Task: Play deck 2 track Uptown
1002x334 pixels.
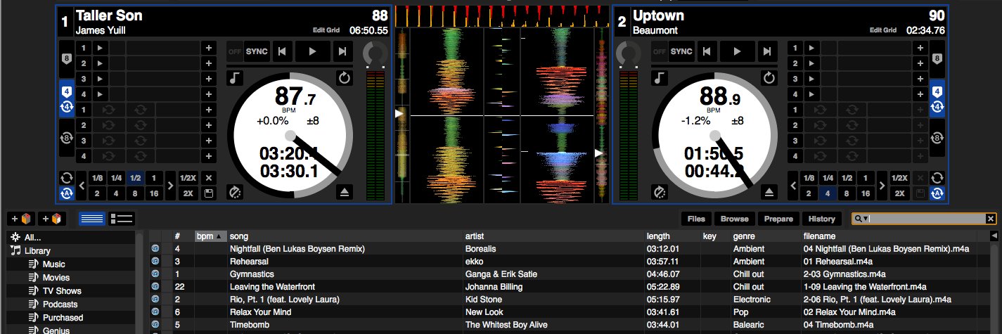Action: pyautogui.click(x=737, y=51)
